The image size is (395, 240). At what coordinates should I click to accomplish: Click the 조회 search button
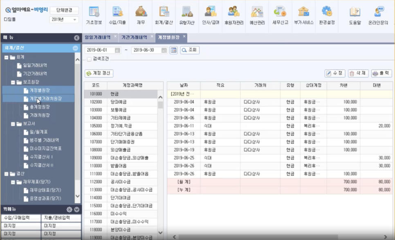[190, 50]
